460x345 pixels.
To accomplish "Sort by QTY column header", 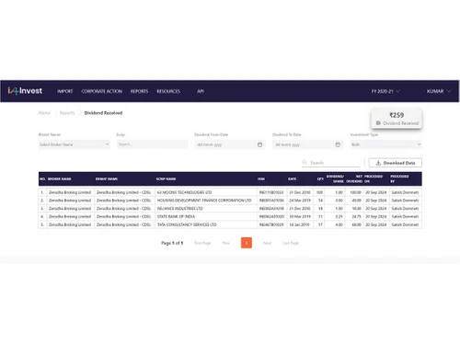I will (x=320, y=178).
